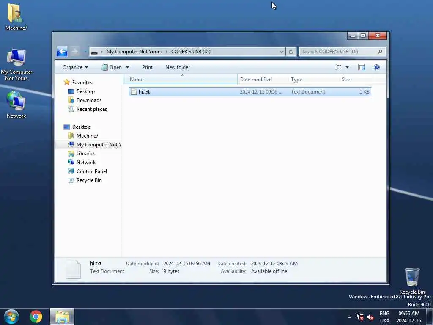Click My Computer Not Yours breadcrumb
The height and width of the screenshot is (325, 433).
(134, 52)
